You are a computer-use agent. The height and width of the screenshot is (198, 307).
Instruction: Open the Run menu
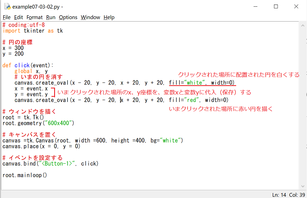(x=51, y=17)
